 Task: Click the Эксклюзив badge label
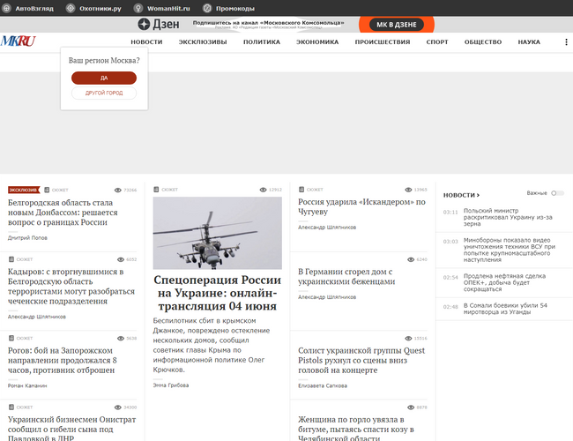click(x=23, y=190)
